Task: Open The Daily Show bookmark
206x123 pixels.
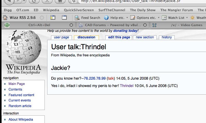Action: click(143, 10)
